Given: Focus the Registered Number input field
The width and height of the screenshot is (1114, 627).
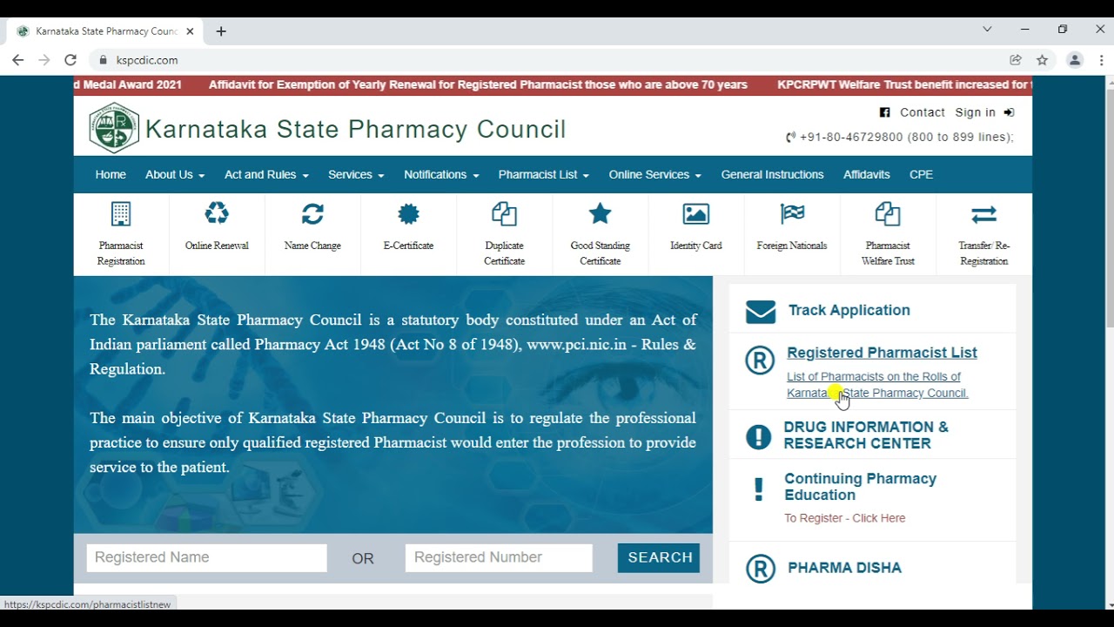Looking at the screenshot, I should (499, 558).
